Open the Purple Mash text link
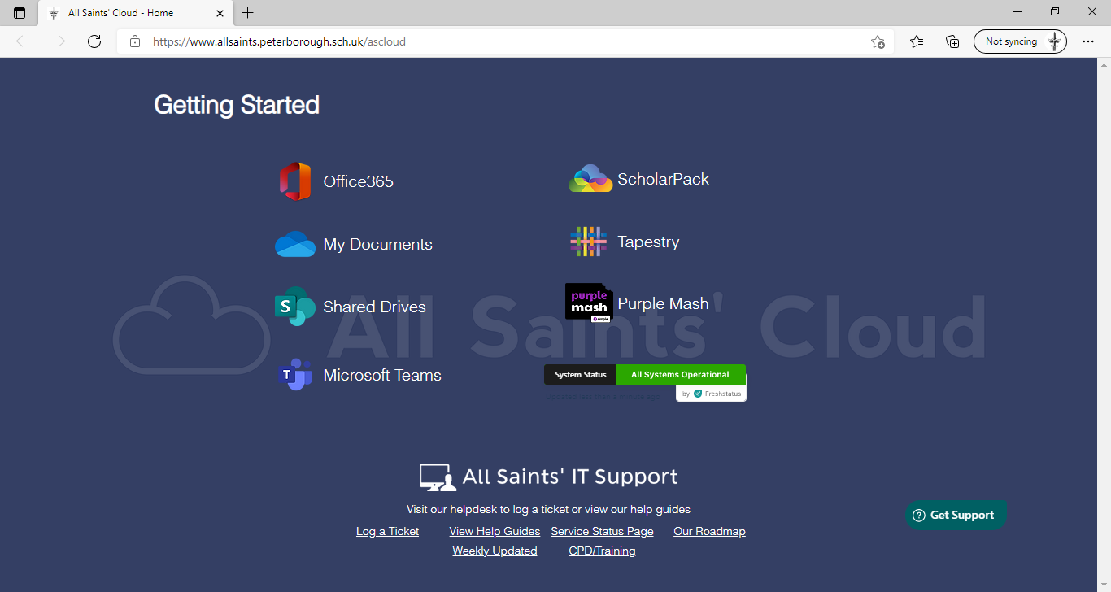Screen dimensions: 1111x592 [664, 303]
